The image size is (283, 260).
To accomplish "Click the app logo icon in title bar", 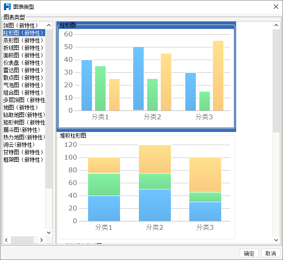I will point(7,7).
